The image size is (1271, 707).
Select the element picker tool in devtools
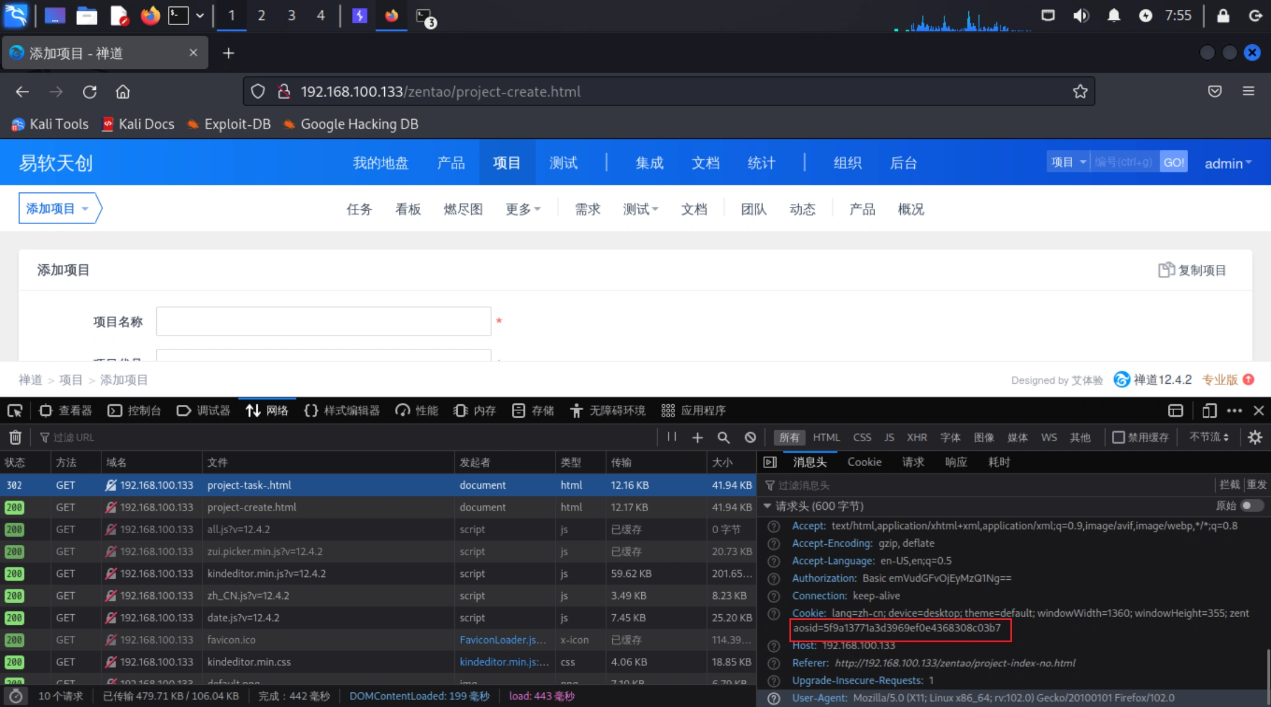coord(15,411)
